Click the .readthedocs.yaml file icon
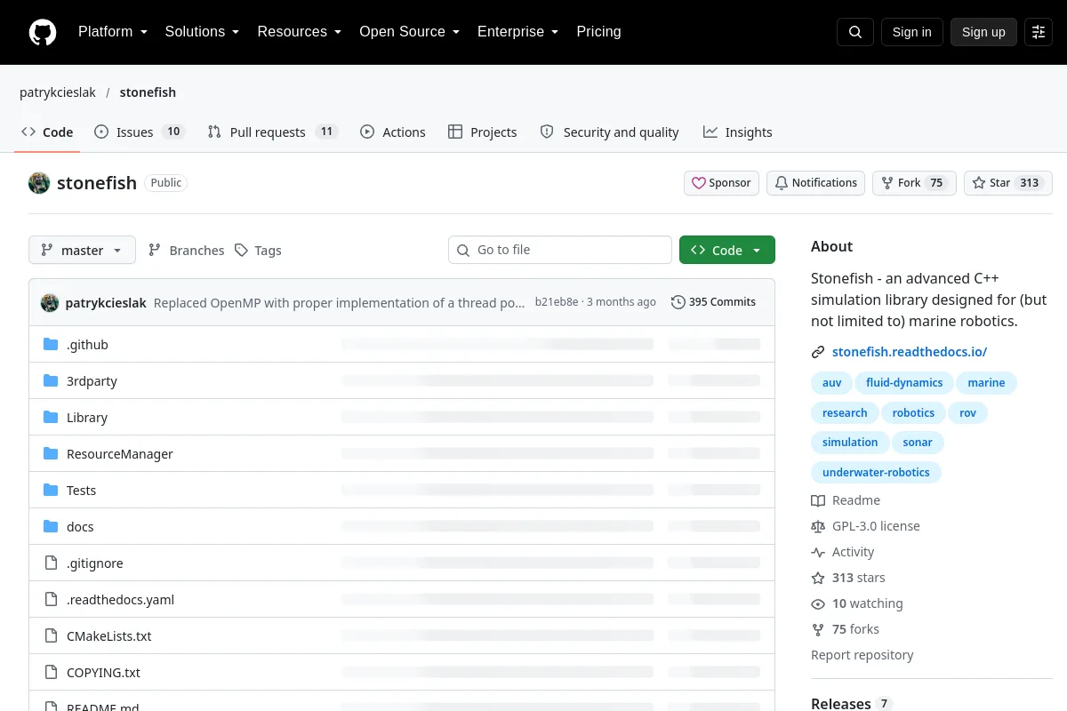 click(x=51, y=600)
